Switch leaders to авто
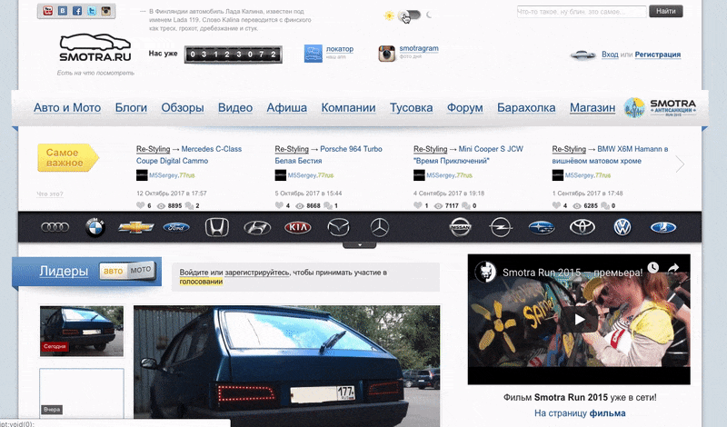Viewport: 727px width, 427px height. [x=113, y=271]
